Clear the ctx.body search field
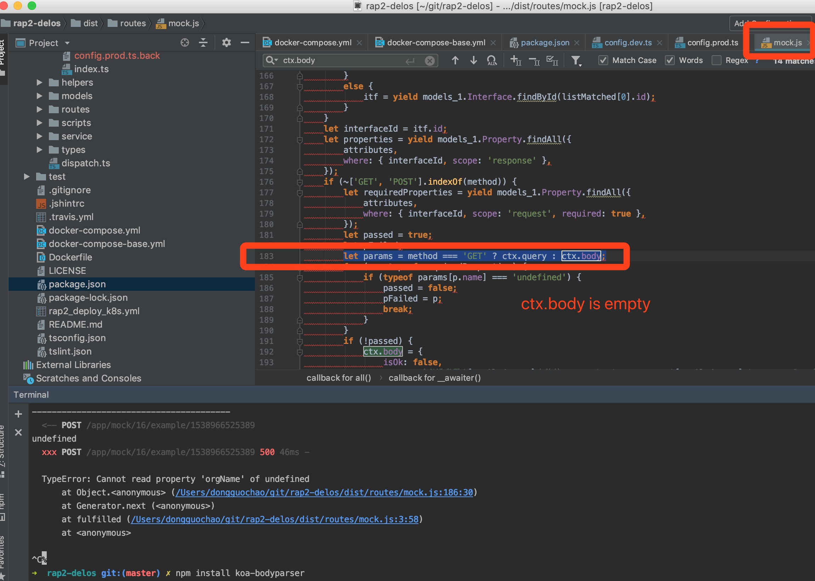Screen dimensions: 815x581 coord(429,61)
